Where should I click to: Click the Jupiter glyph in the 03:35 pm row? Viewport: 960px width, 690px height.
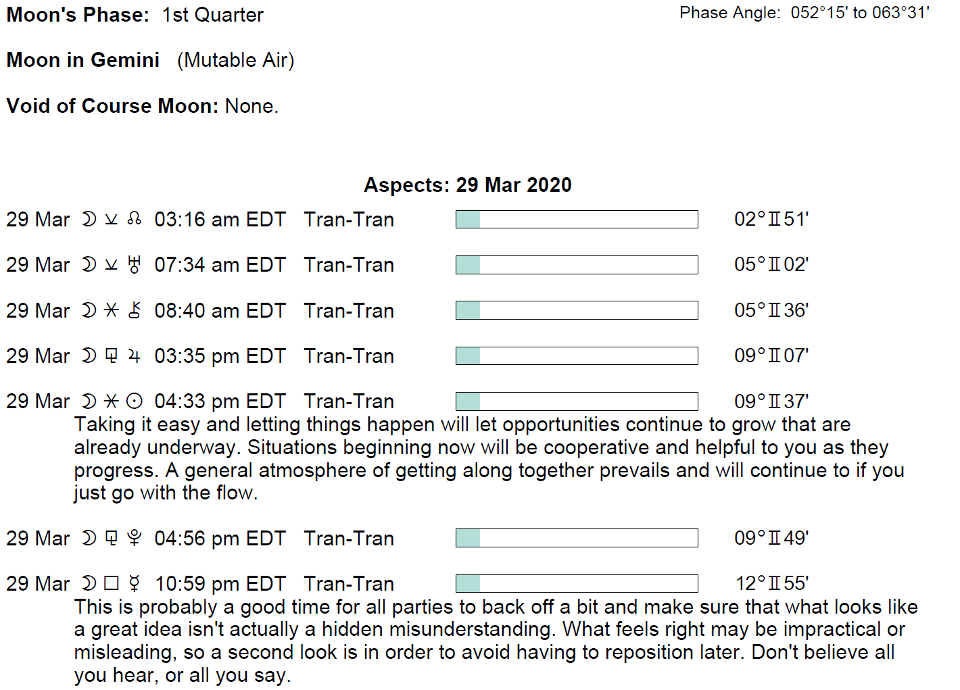point(134,356)
